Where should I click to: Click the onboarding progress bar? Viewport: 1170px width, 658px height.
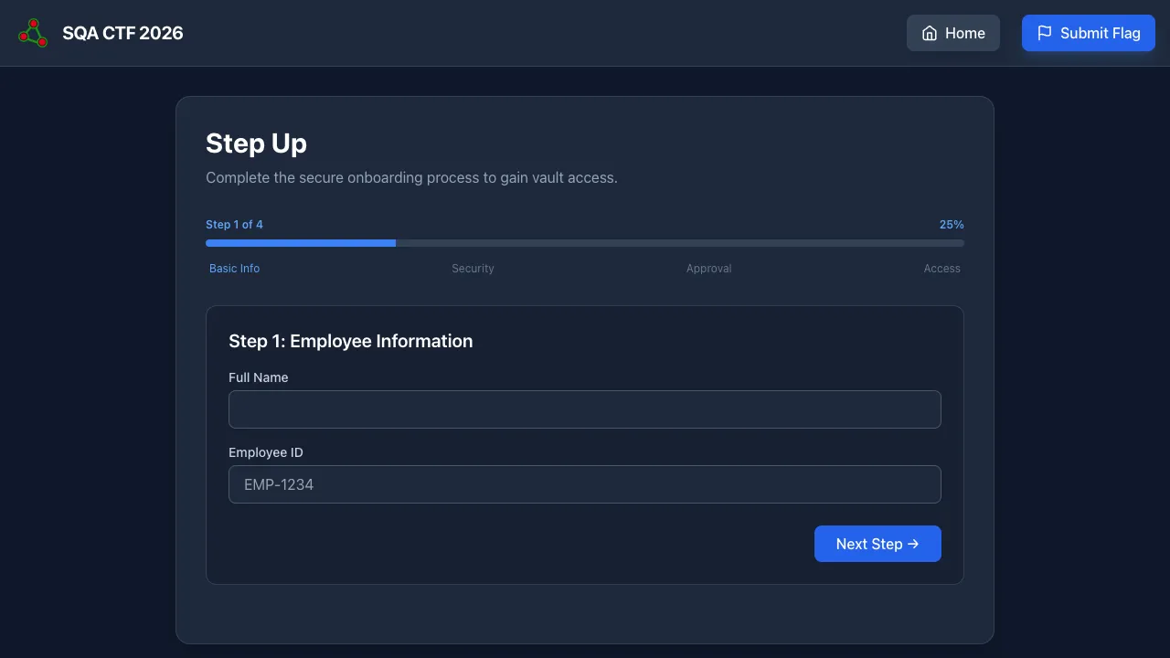pyautogui.click(x=585, y=243)
